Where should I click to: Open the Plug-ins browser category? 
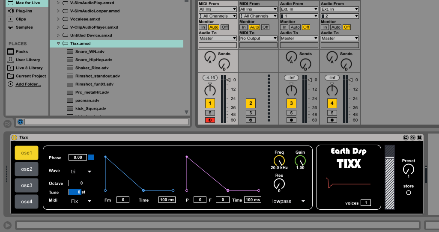[24, 11]
